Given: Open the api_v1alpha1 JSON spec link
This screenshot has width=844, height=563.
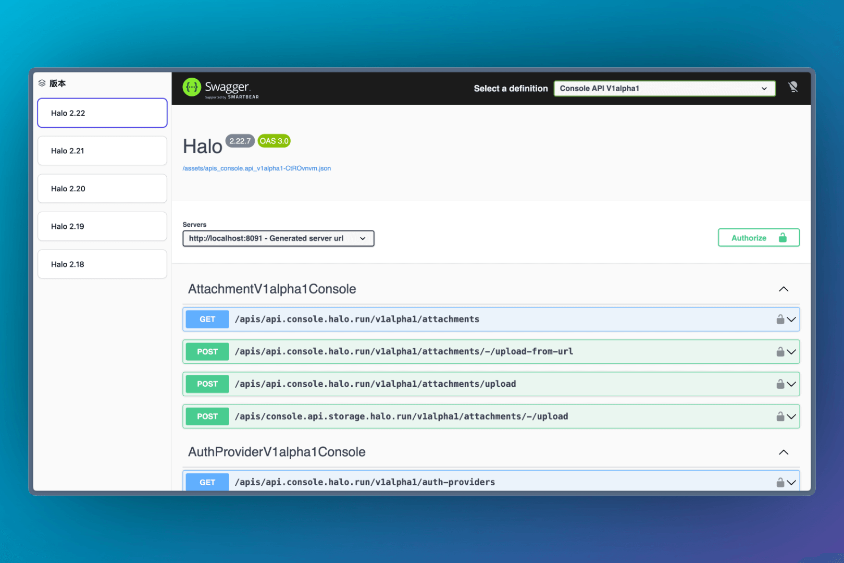Looking at the screenshot, I should tap(256, 168).
